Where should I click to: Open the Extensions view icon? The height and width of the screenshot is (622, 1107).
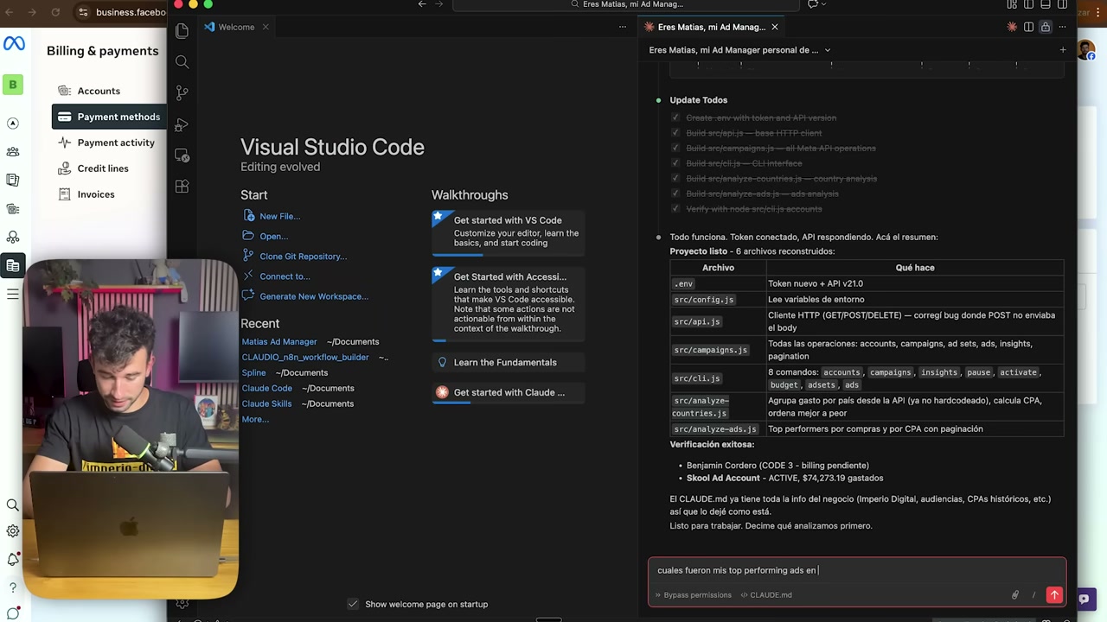click(182, 187)
